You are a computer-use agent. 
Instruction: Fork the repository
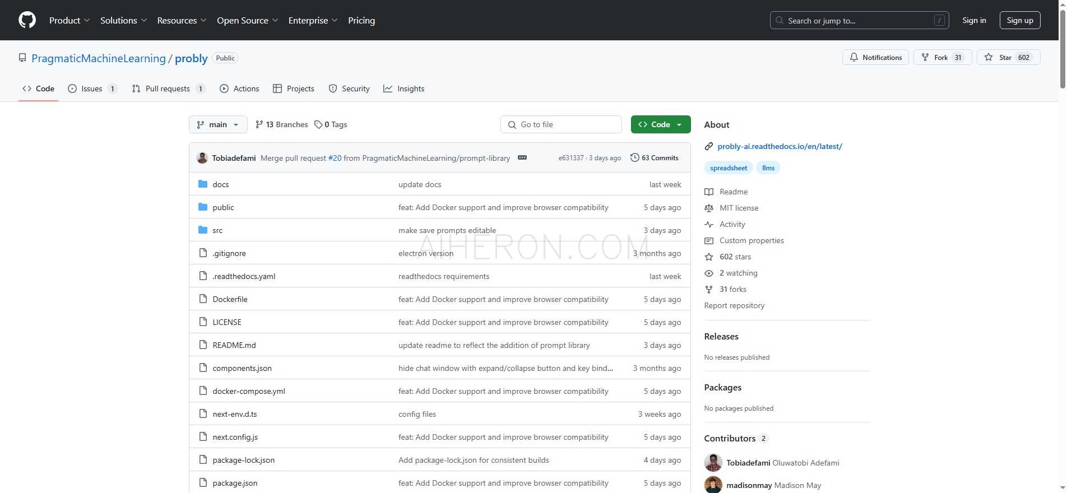coord(943,57)
